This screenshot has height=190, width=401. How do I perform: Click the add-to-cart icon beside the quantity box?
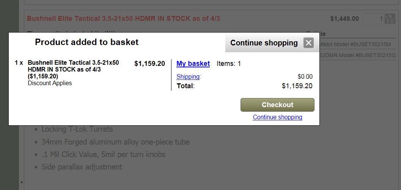point(390,19)
